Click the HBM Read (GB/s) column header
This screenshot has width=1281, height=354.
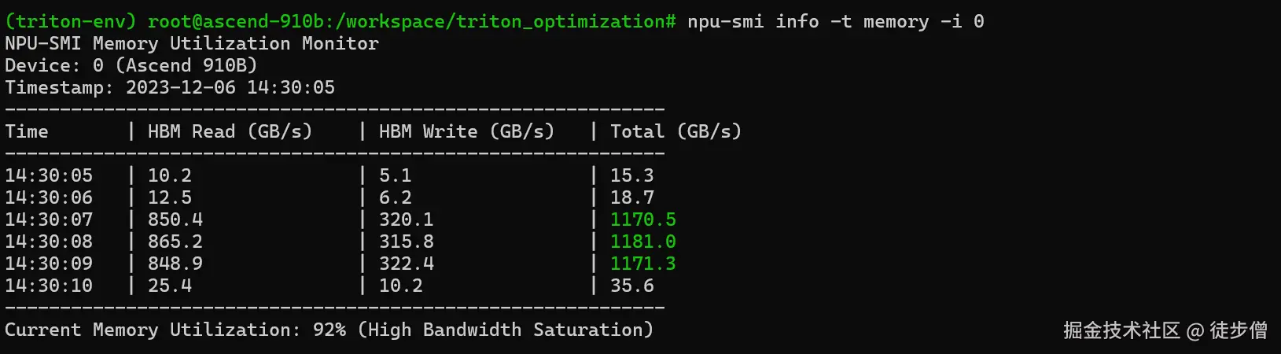[230, 131]
